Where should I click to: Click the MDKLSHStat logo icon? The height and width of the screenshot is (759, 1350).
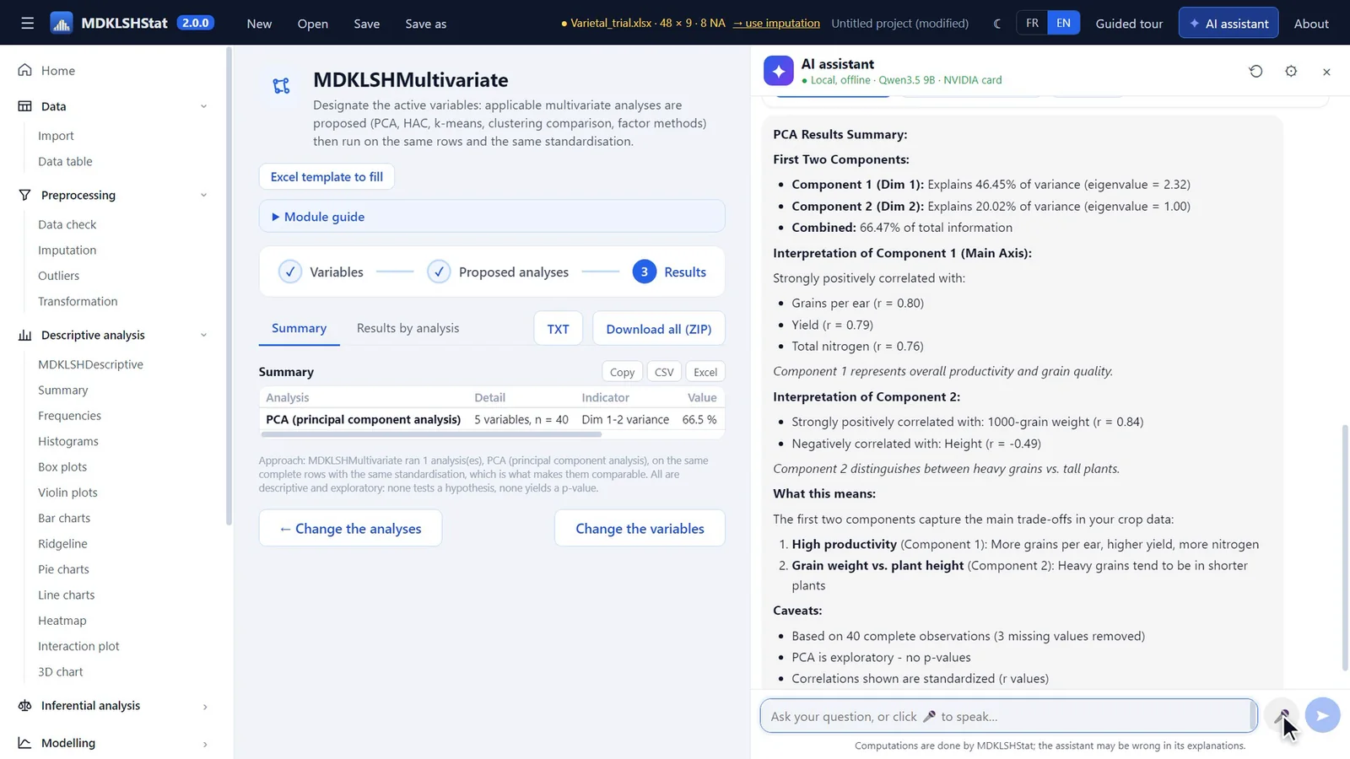pyautogui.click(x=62, y=23)
